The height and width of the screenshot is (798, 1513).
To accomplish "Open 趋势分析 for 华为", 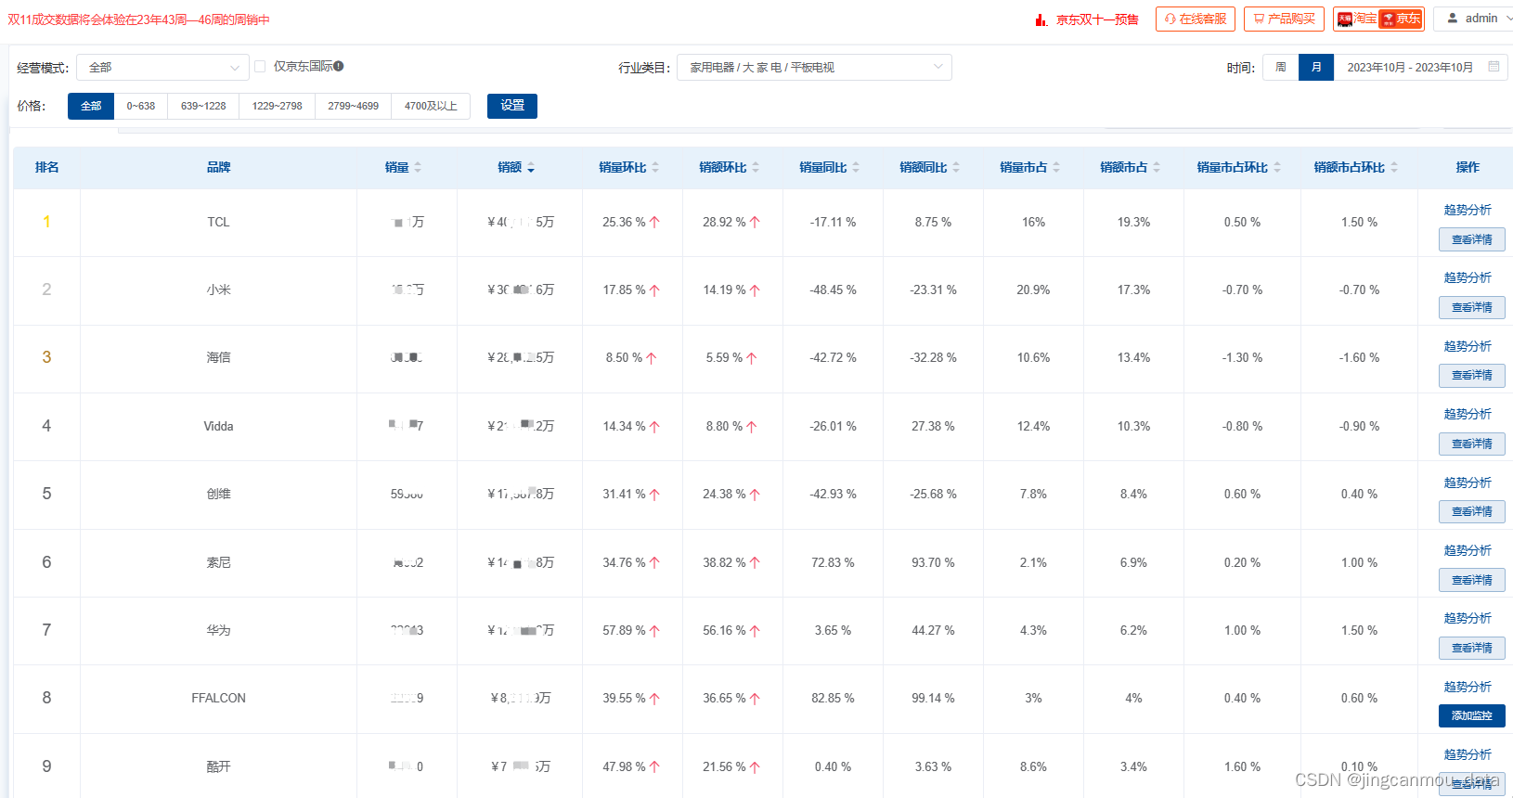I will point(1468,618).
